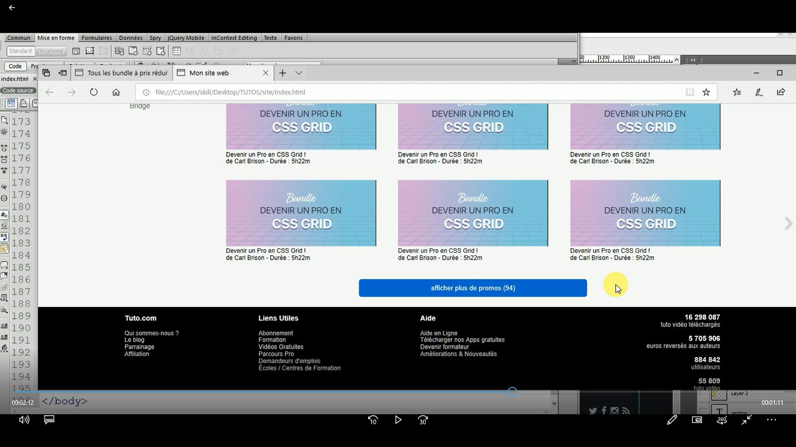Toggle Standard layout mode

[x=20, y=51]
